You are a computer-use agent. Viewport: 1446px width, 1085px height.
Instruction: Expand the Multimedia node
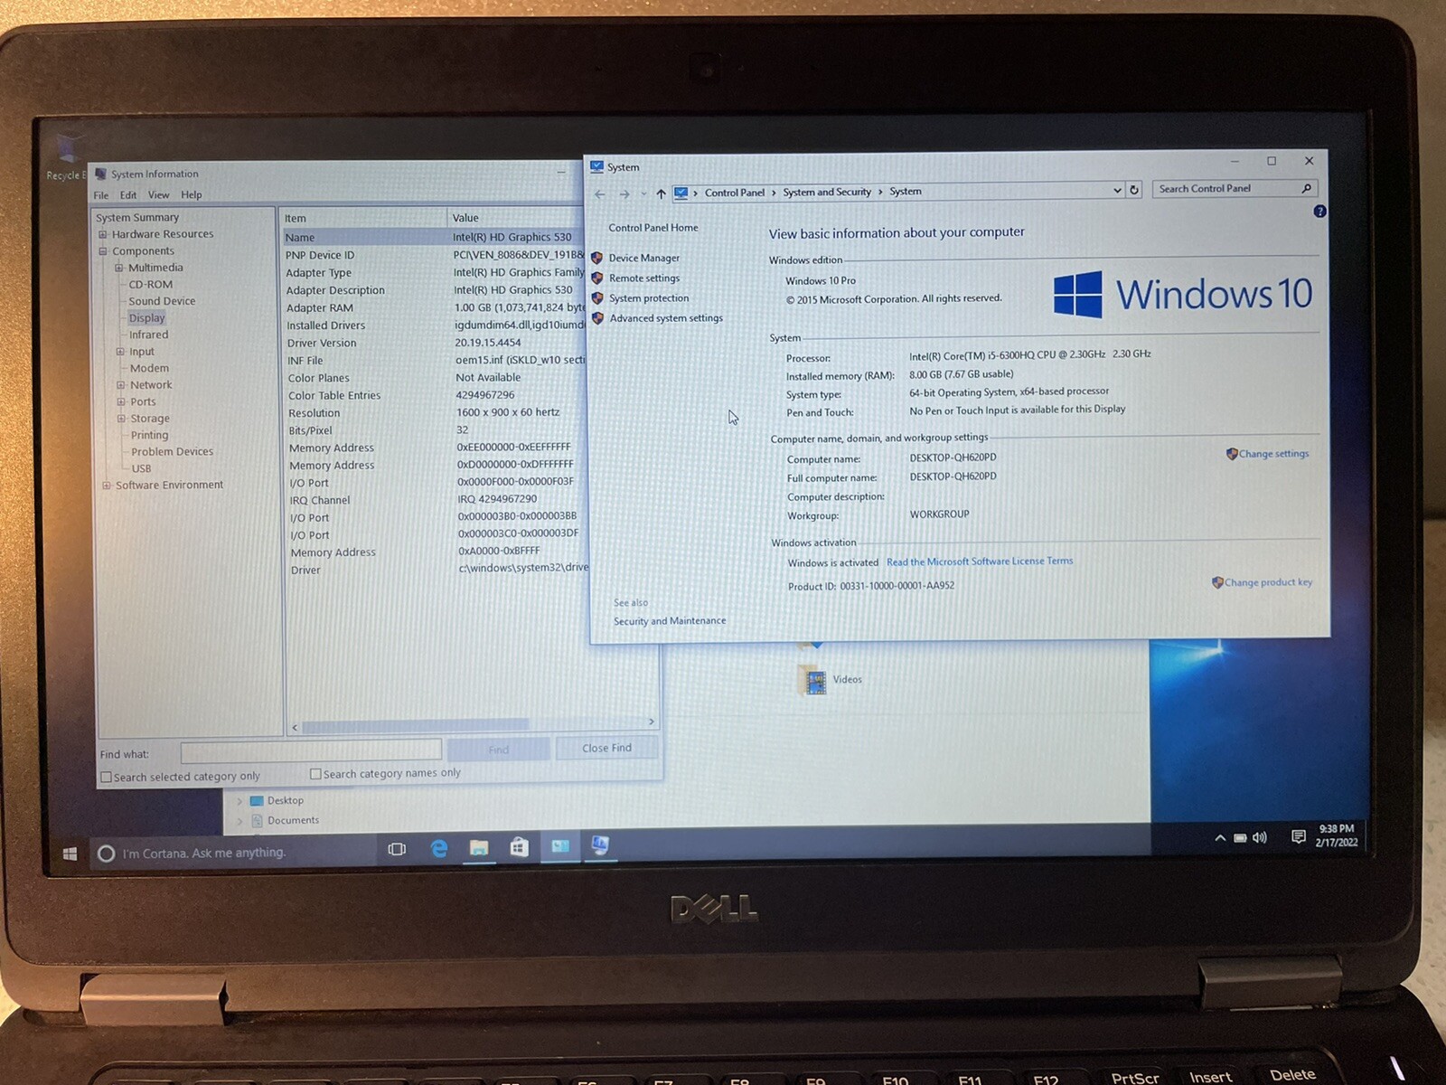[x=119, y=268]
